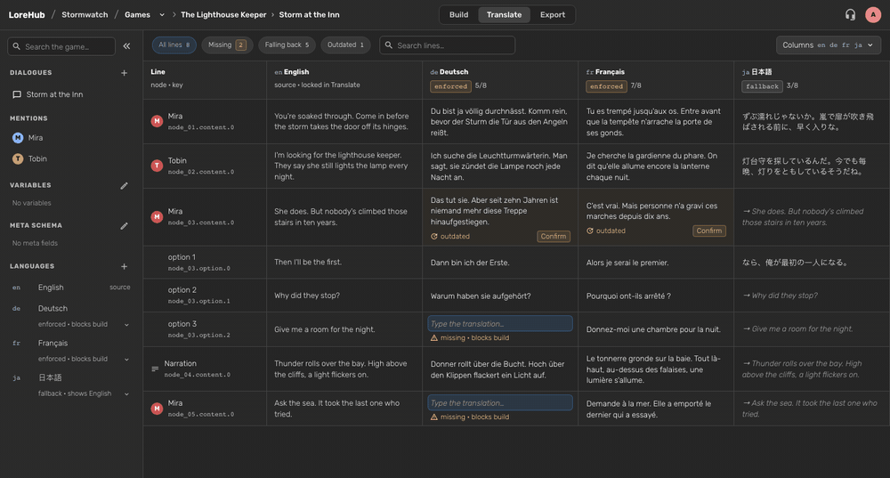
Task: Click Mira avatar in node_03 row
Action: (x=157, y=217)
